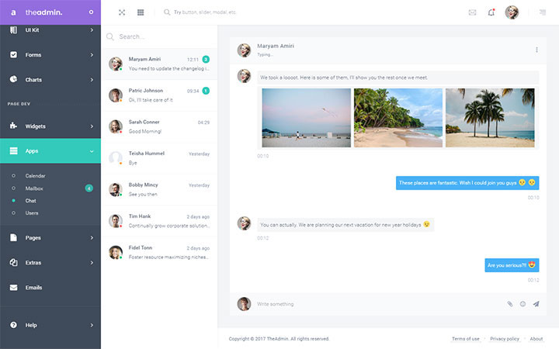Expand the Pages sidebar menu
This screenshot has height=349, width=559.
pos(50,237)
